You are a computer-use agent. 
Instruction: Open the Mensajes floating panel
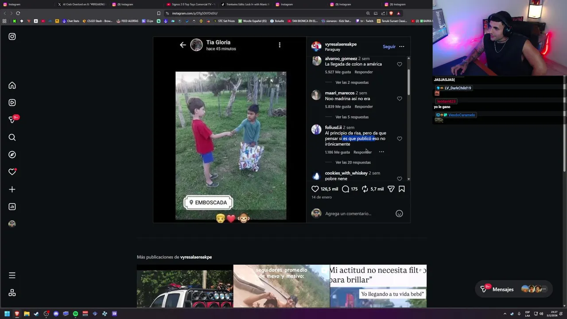click(x=513, y=289)
